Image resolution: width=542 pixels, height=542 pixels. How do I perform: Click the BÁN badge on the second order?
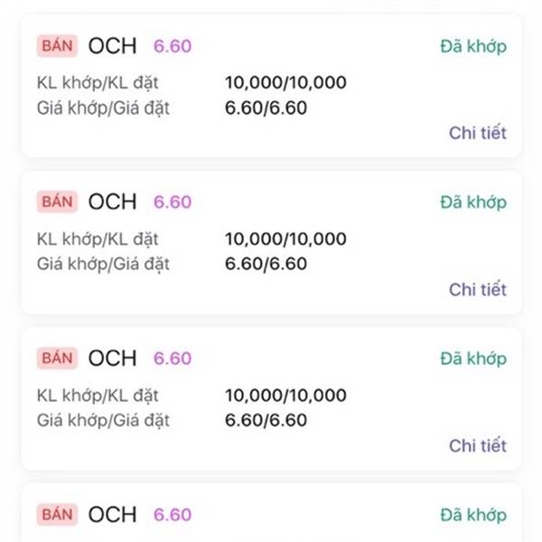(57, 202)
